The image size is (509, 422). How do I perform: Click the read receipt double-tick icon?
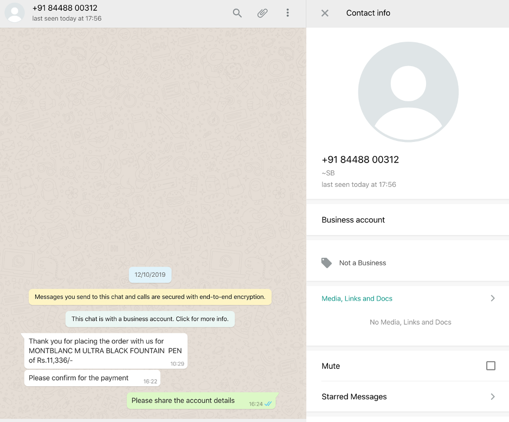(268, 404)
